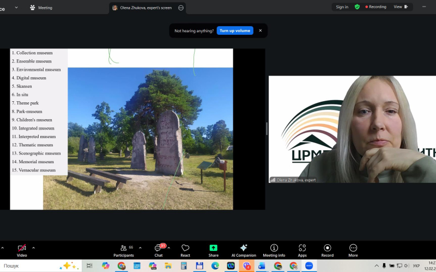Click the Sign in button
This screenshot has height=272, width=436.
coord(342,7)
